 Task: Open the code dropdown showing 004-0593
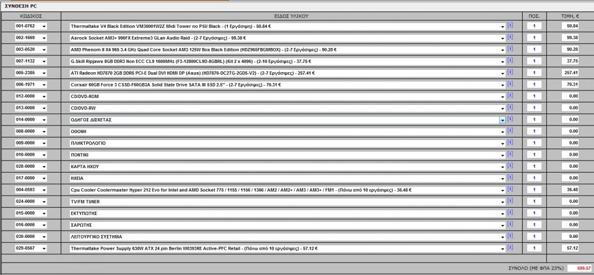point(31,190)
